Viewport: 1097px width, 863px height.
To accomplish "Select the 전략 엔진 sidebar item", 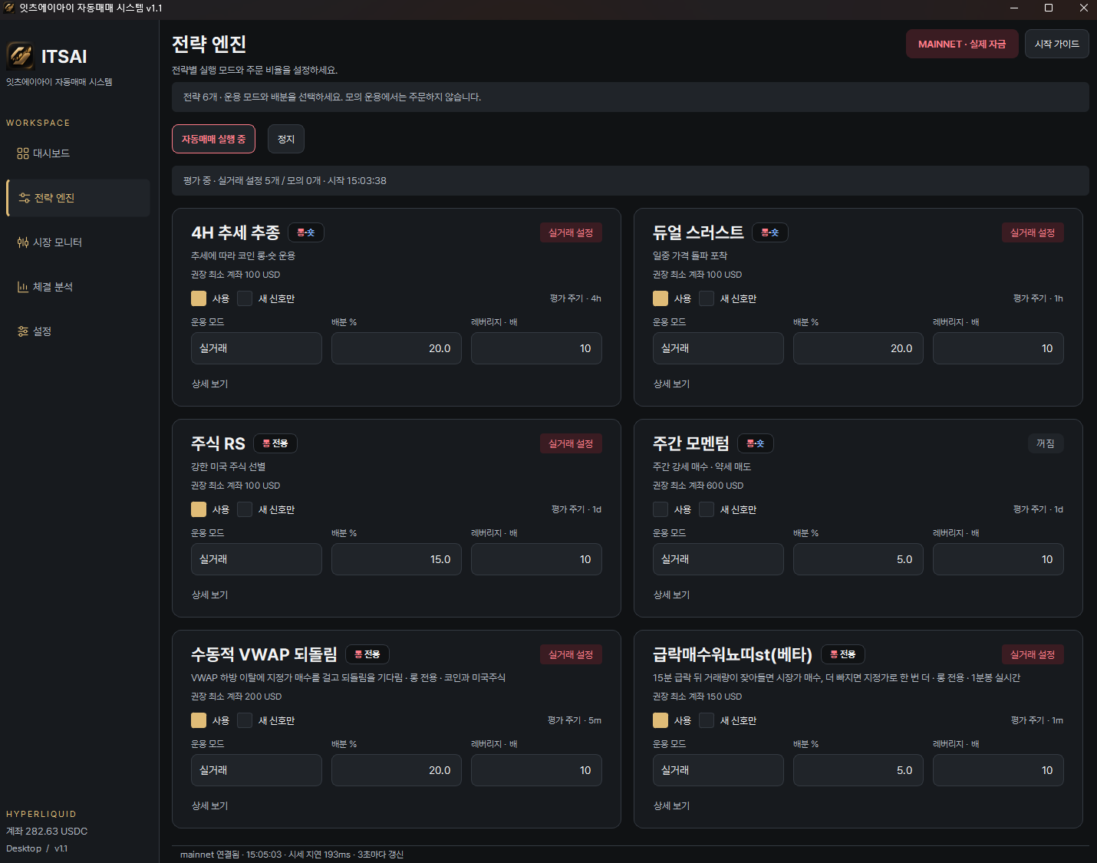I will (x=77, y=198).
